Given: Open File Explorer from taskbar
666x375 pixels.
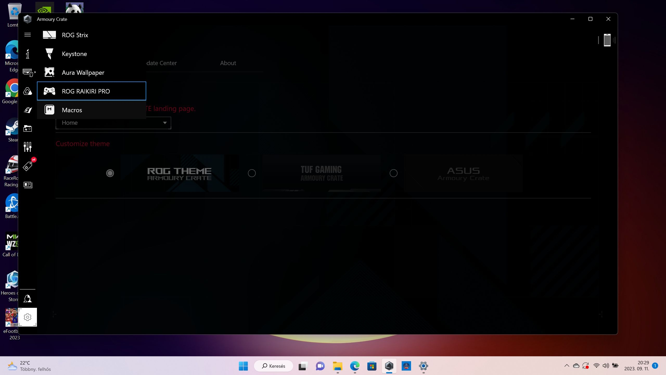Looking at the screenshot, I should coord(337,366).
